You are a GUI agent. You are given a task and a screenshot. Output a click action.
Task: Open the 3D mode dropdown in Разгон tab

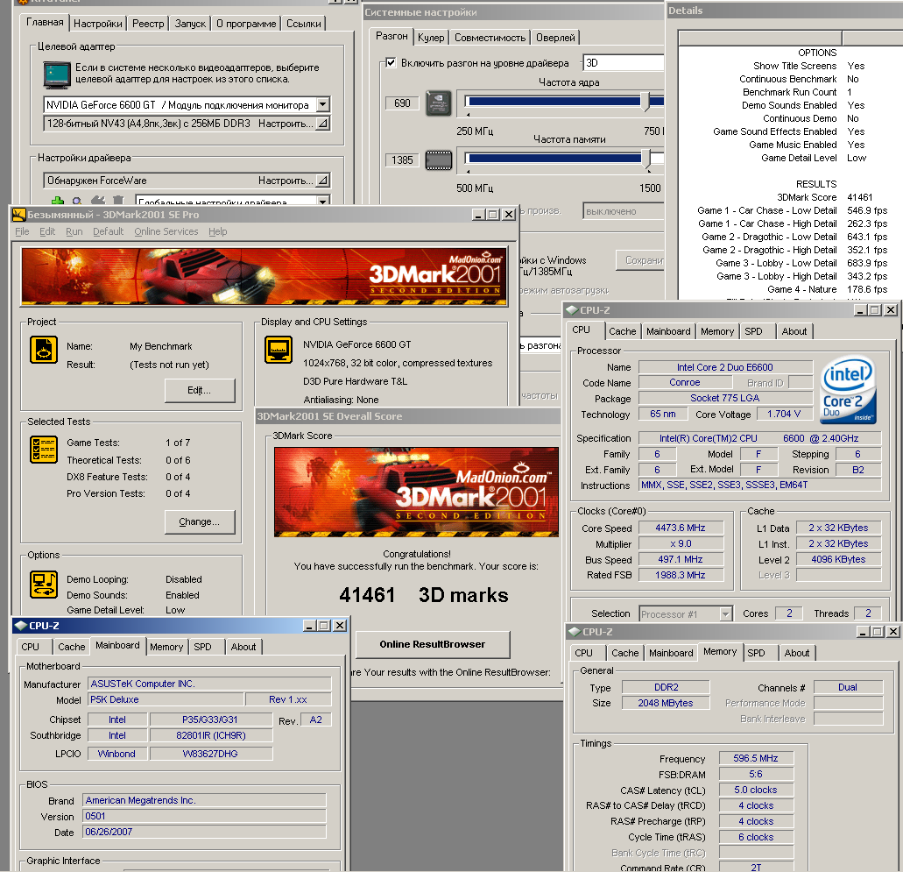(x=623, y=63)
